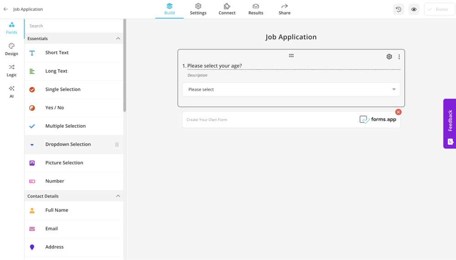Image resolution: width=456 pixels, height=260 pixels.
Task: Select the Picture Selection field icon
Action: [32, 163]
